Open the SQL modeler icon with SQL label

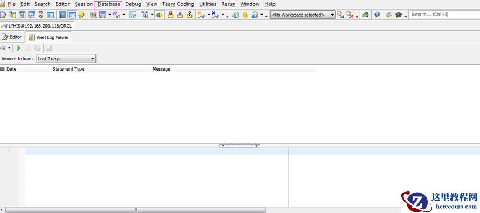[40, 15]
